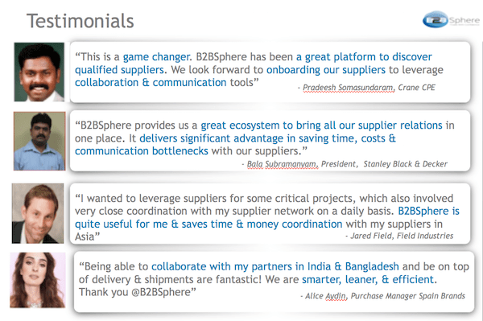
Task: Click Bala Subramanyam's portrait photo
Action: pos(39,141)
